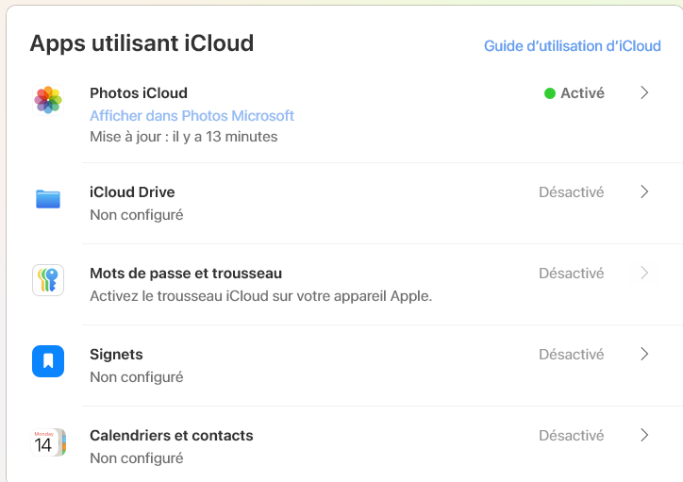Click the Activé status for Photos
Image resolution: width=683 pixels, height=482 pixels.
point(582,93)
